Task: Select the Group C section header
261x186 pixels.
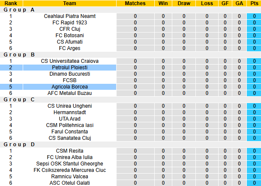Action: [19, 100]
